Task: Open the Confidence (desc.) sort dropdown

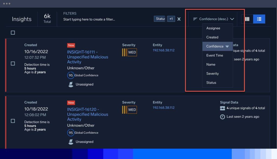Action: (x=214, y=19)
